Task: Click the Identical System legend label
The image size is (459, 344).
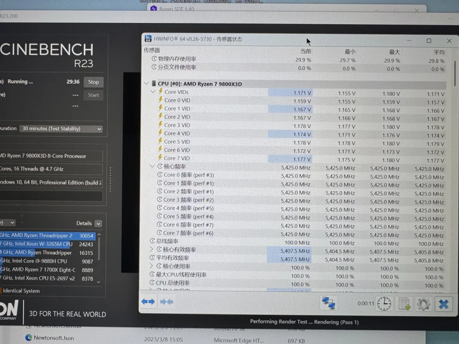Action: coord(21,291)
